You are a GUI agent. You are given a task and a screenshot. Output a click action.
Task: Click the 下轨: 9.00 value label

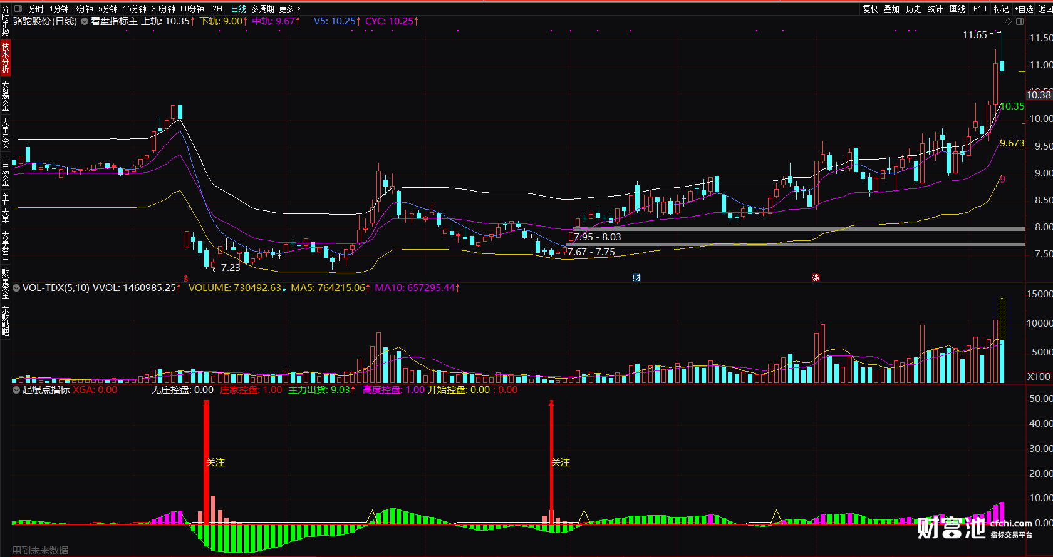pyautogui.click(x=224, y=21)
